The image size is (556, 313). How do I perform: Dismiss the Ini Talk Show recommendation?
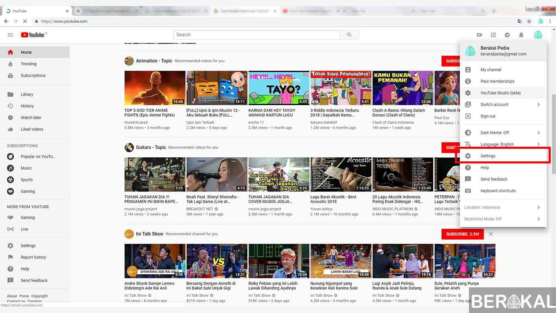pyautogui.click(x=491, y=234)
